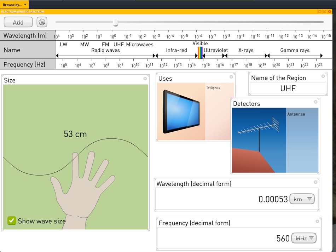336x252 pixels.
Task: Open the MHz frequency unit dropdown
Action: coord(304,238)
